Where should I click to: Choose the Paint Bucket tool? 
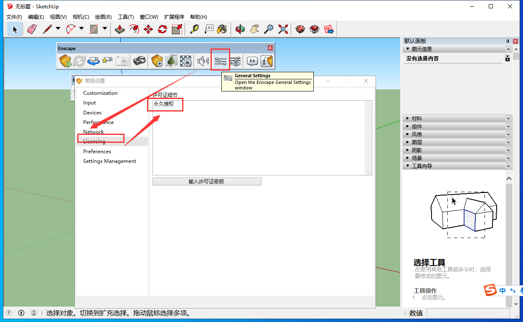222,29
